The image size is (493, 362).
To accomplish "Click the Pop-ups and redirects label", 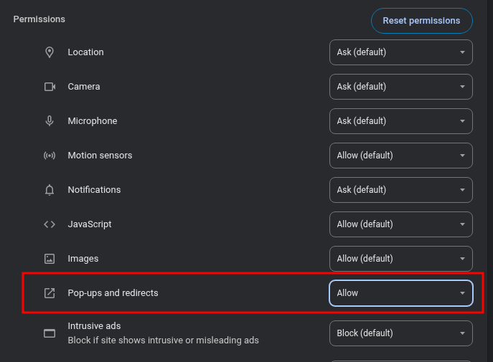I will click(113, 293).
